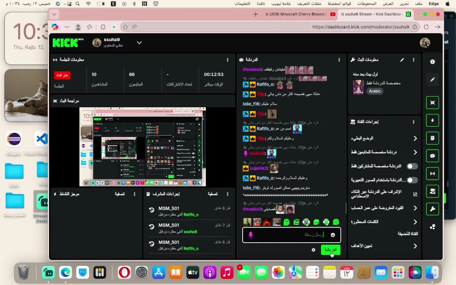The image size is (456, 285).
Task: Click the Edge favorites star-list icon
Action: [x=90, y=27]
